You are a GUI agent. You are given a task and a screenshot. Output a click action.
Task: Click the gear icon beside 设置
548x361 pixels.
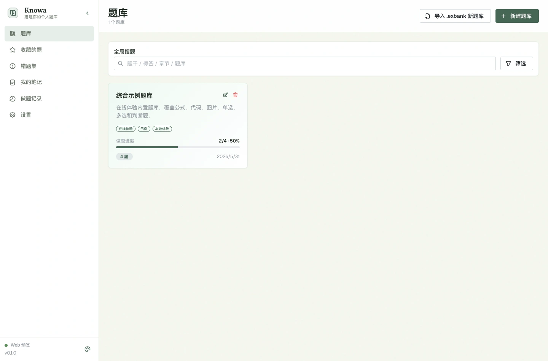(13, 115)
